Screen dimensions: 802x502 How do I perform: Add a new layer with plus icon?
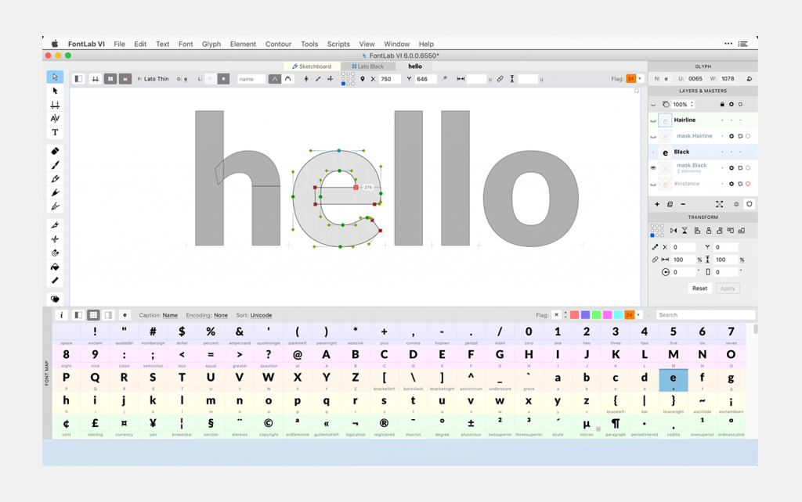point(657,204)
